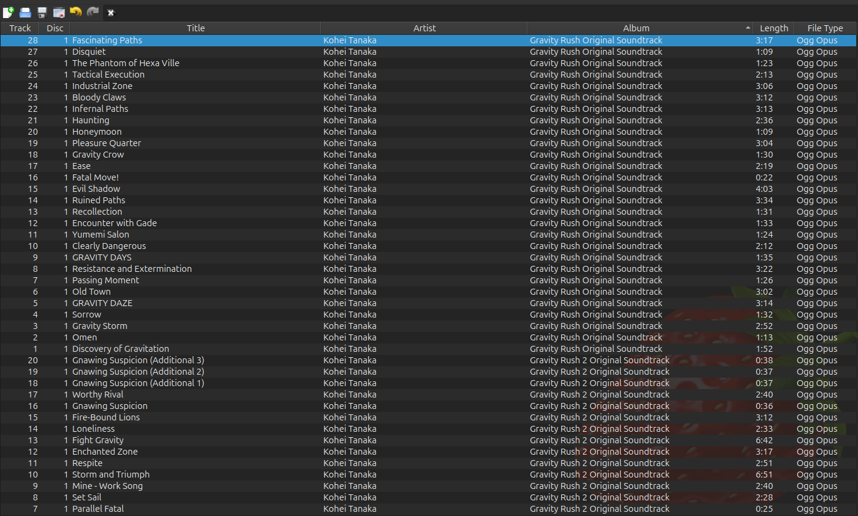This screenshot has width=858, height=516.
Task: Select "Storm and Triumph" in playlist
Action: click(x=111, y=475)
